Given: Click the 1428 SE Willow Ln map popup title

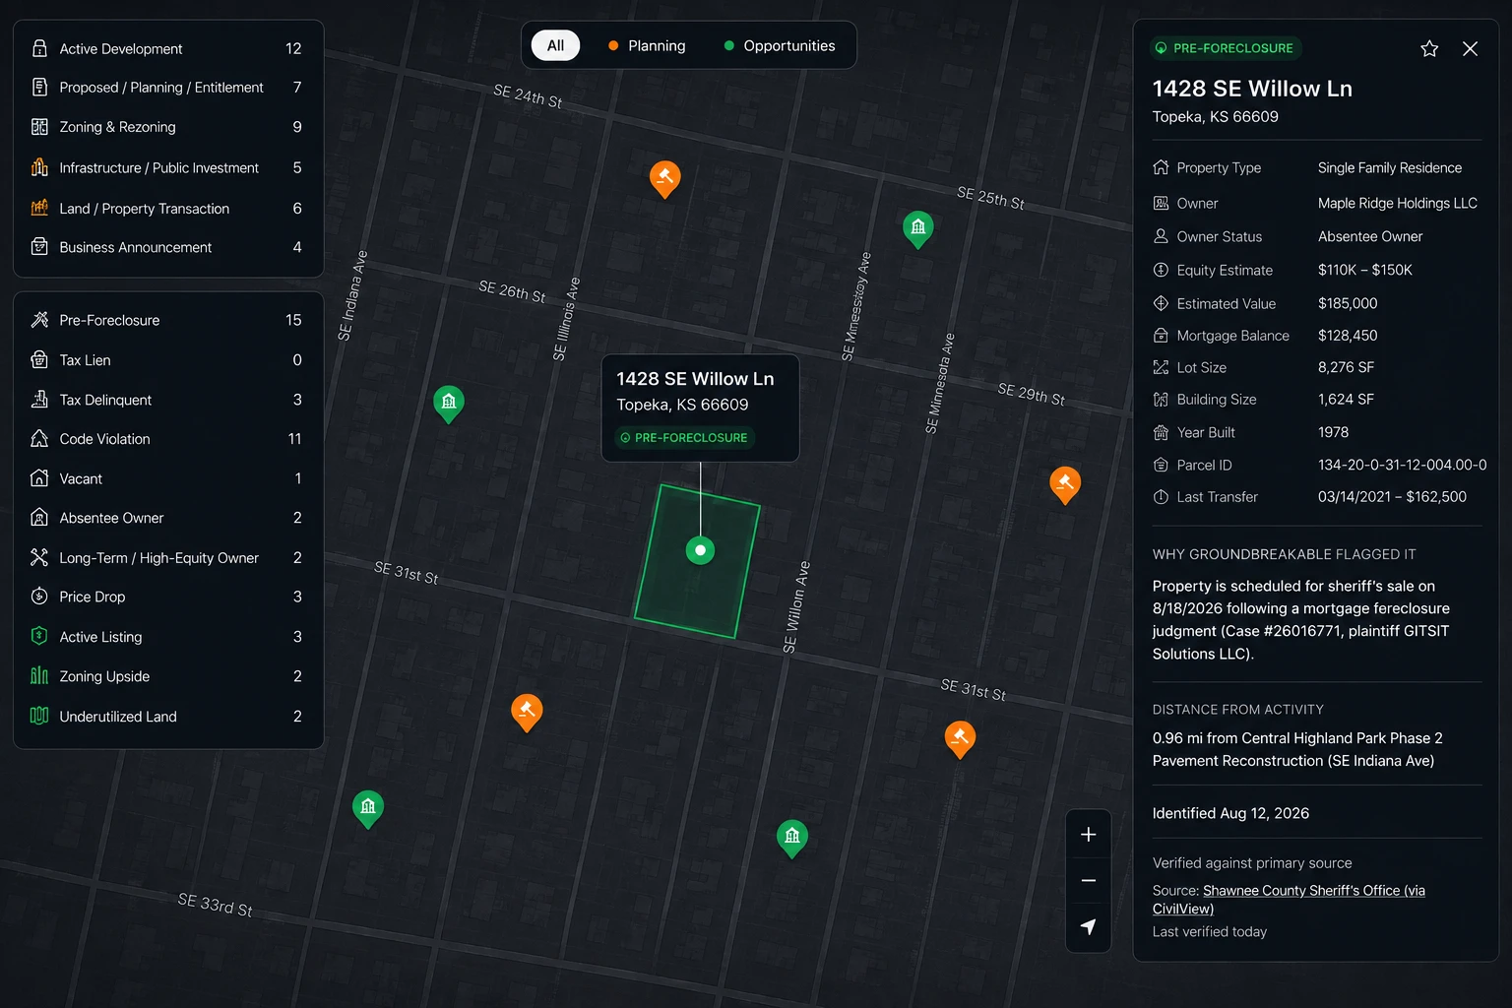Looking at the screenshot, I should [x=695, y=379].
